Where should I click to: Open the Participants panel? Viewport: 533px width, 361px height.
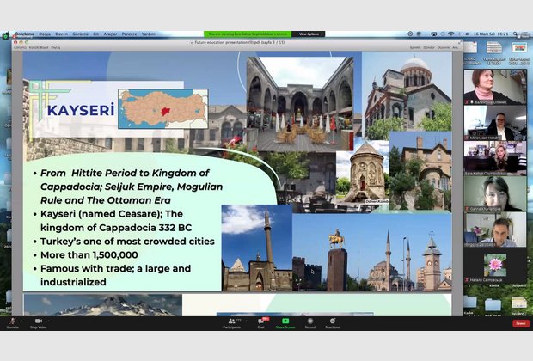pos(232,323)
